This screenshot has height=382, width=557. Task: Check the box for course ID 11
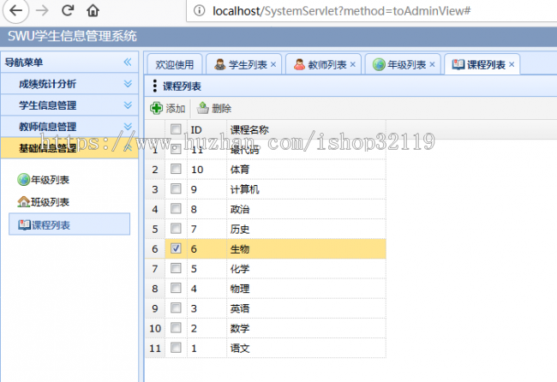pyautogui.click(x=176, y=149)
